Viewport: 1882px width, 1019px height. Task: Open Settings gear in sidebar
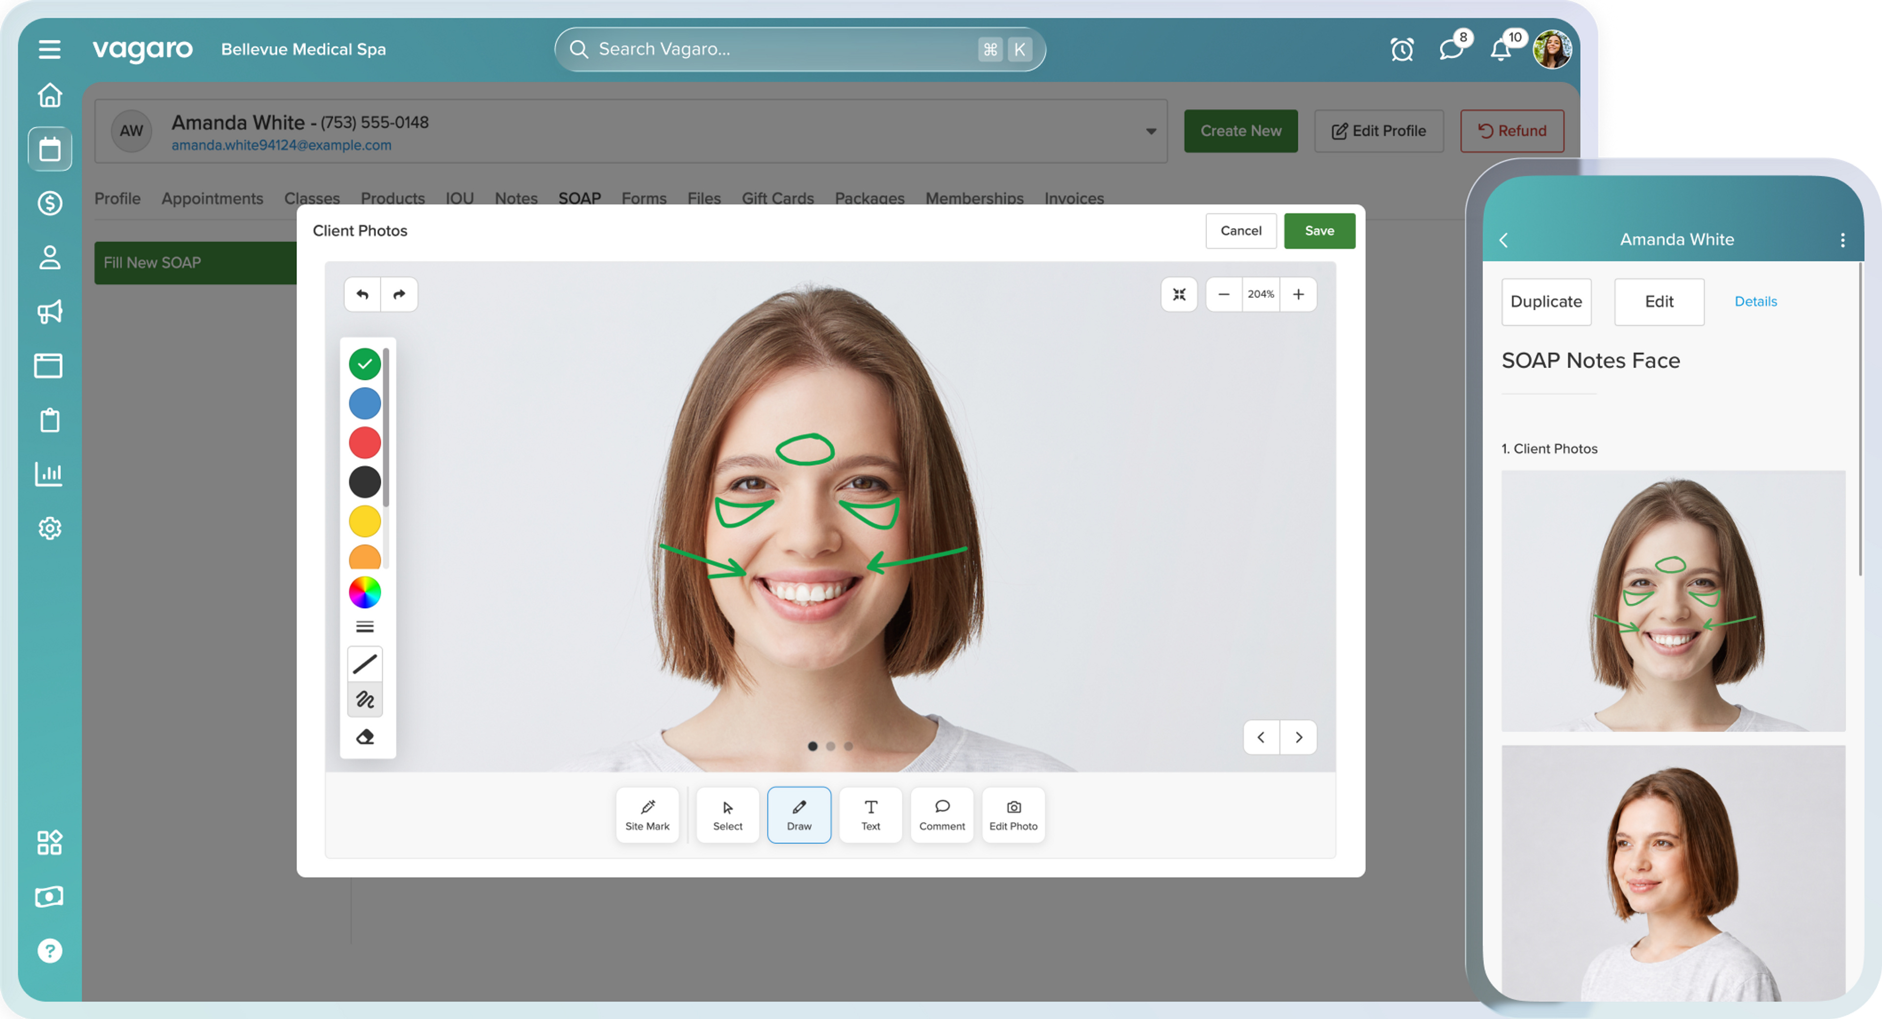tap(50, 528)
